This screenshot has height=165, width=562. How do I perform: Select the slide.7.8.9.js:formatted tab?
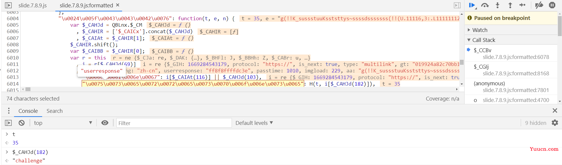tap(86, 5)
